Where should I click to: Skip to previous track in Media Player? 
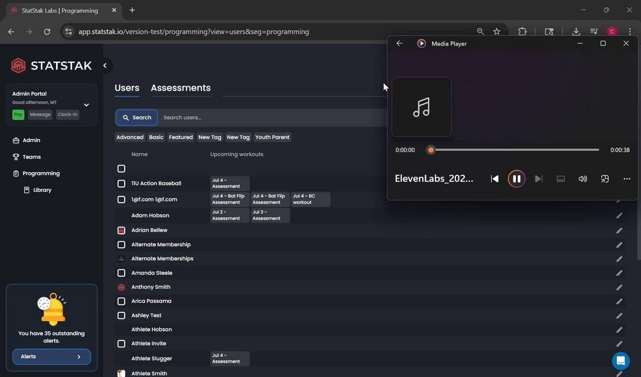[x=495, y=179]
